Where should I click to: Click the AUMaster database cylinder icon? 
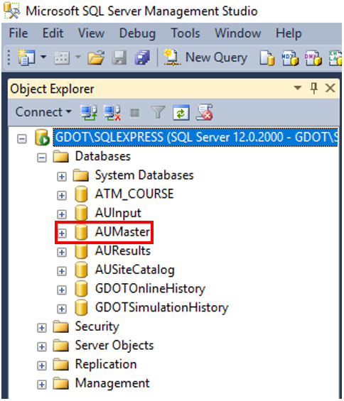pos(81,232)
